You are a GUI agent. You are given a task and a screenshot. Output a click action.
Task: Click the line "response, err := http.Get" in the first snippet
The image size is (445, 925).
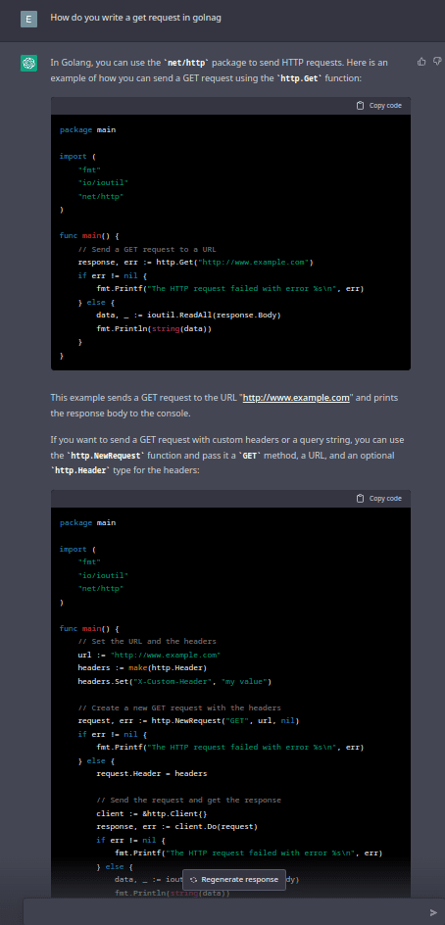(x=195, y=263)
